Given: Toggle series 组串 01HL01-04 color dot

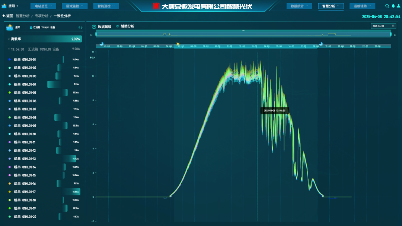Looking at the screenshot, I should click(10, 84).
